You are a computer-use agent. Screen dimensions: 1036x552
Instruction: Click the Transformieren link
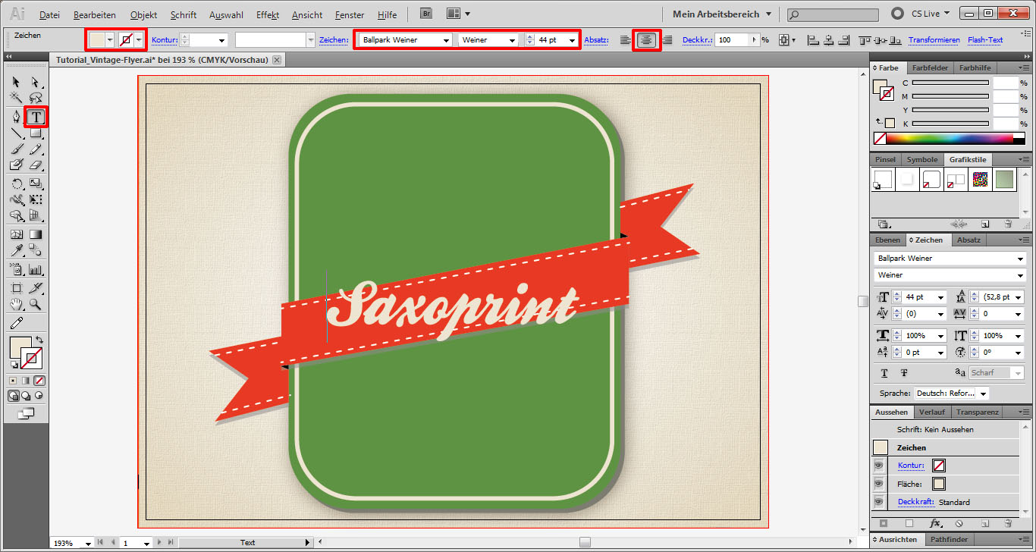[934, 40]
